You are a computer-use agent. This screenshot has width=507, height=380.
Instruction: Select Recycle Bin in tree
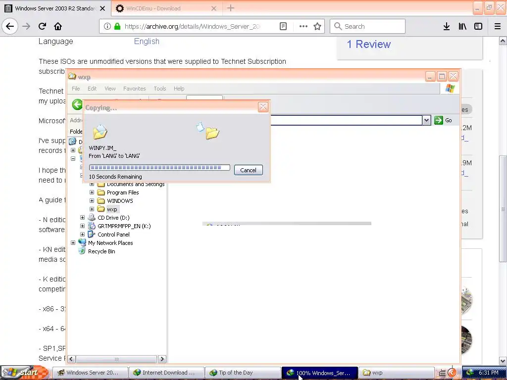(x=101, y=251)
